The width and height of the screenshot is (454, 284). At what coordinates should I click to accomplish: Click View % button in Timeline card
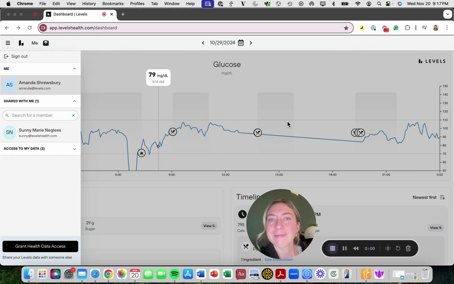click(436, 228)
